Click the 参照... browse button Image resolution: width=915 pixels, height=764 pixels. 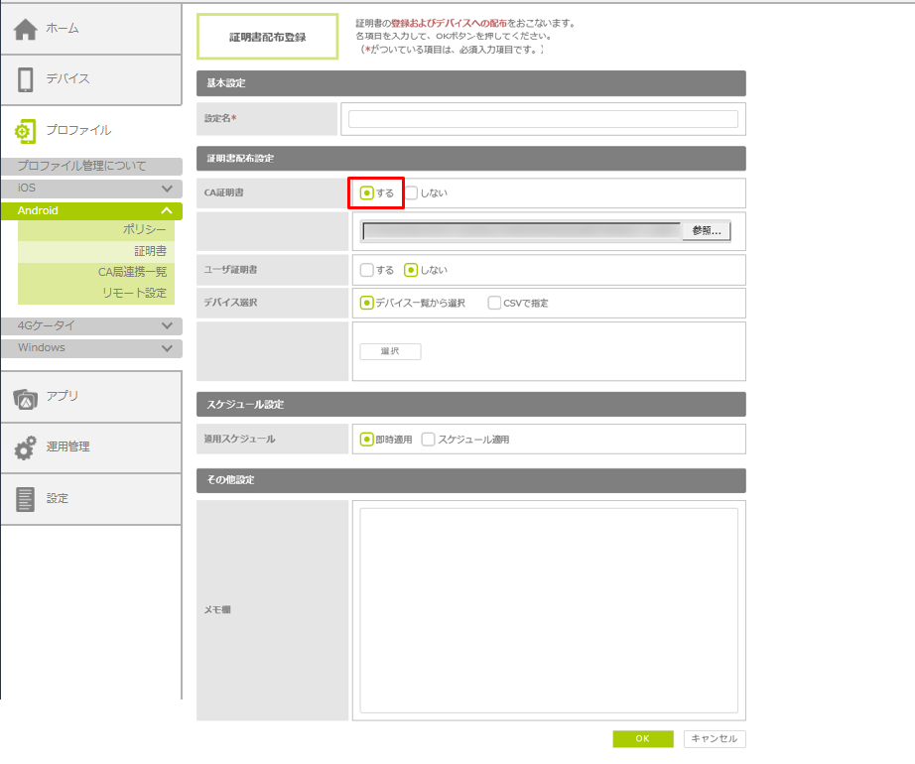pyautogui.click(x=706, y=230)
